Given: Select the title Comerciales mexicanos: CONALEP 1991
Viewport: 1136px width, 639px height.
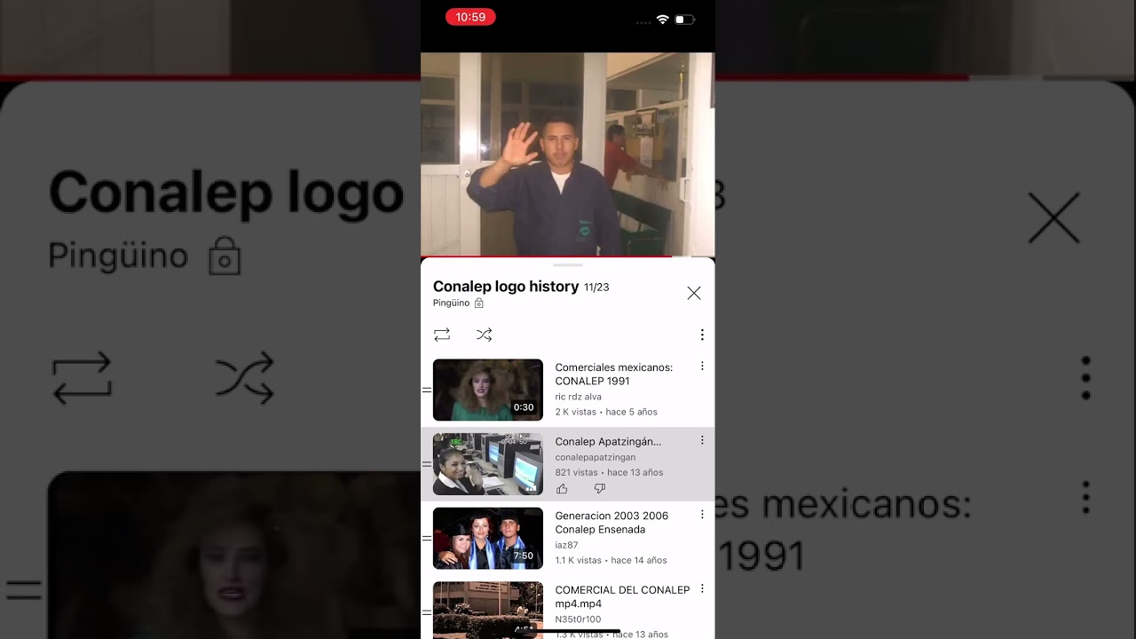Looking at the screenshot, I should coord(614,374).
